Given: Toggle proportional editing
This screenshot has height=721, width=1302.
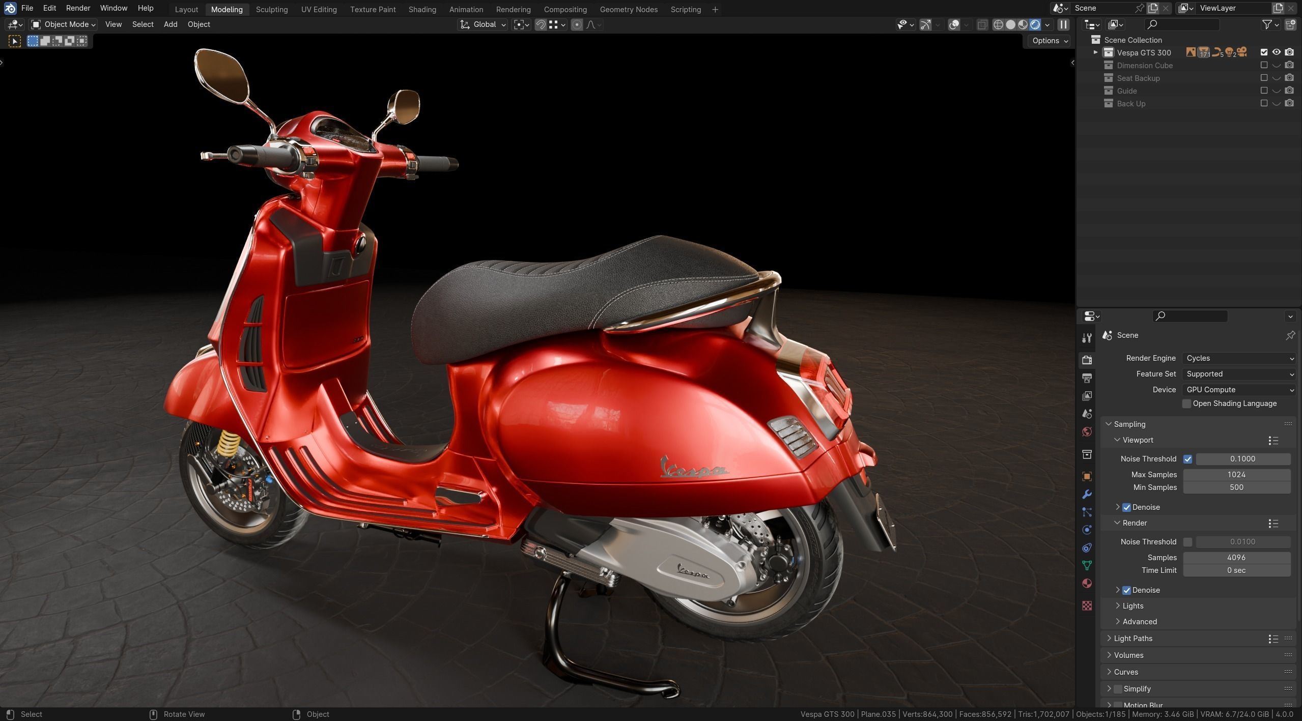Looking at the screenshot, I should pyautogui.click(x=577, y=24).
